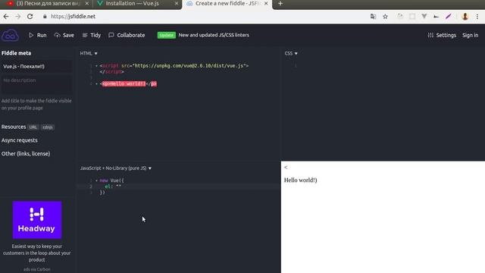Open a new browser tab
485x273 pixels.
(x=280, y=4)
